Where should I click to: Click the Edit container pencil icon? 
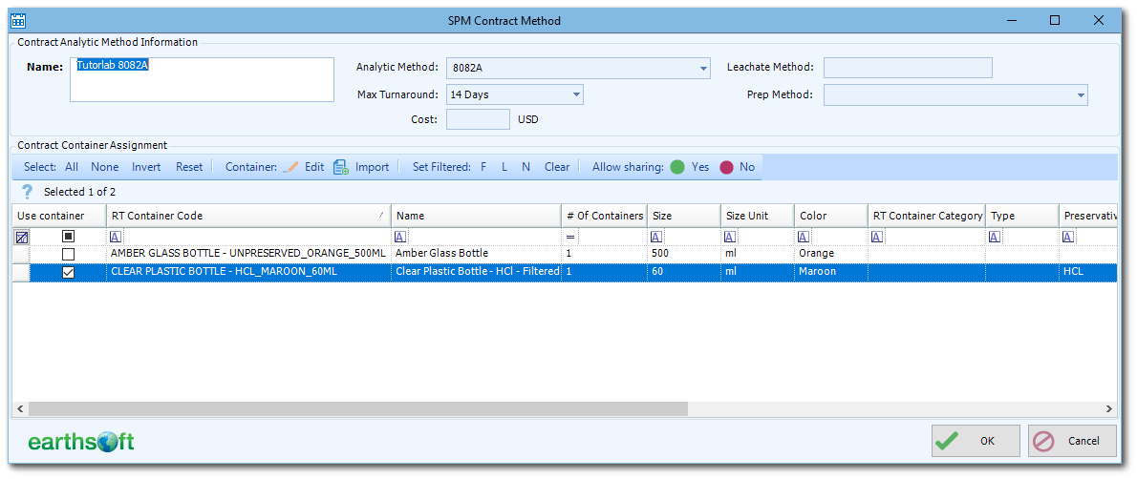pos(290,167)
